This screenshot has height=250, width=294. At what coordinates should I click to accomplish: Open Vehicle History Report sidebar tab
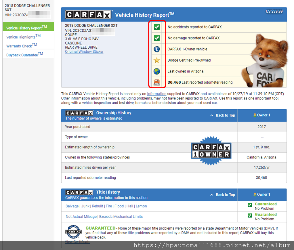(28, 27)
